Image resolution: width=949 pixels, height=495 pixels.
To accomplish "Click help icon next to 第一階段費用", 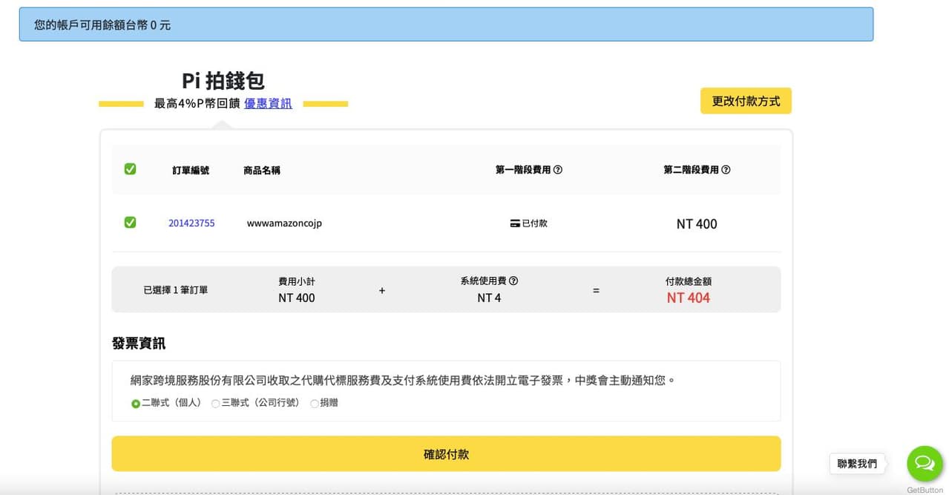I will click(558, 170).
